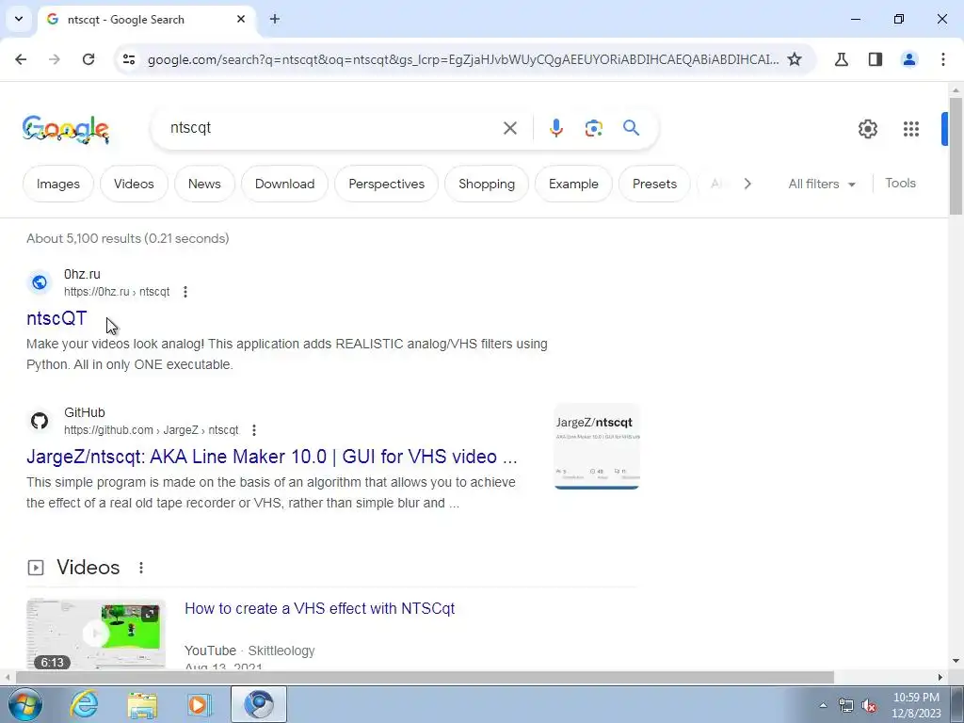The image size is (964, 723).
Task: Open the ntscQT result link
Action: 56,318
